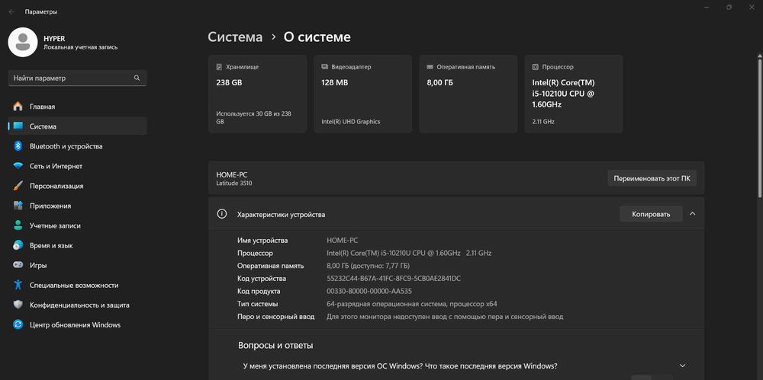Click the Хранилище storage icon
Screen dimensions: 763x380
pos(220,67)
